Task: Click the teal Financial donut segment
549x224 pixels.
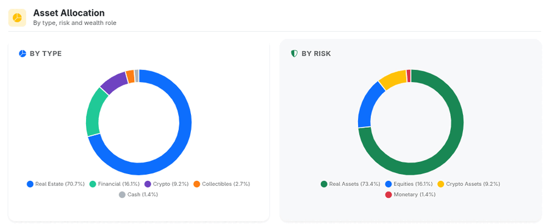Action: (x=93, y=113)
